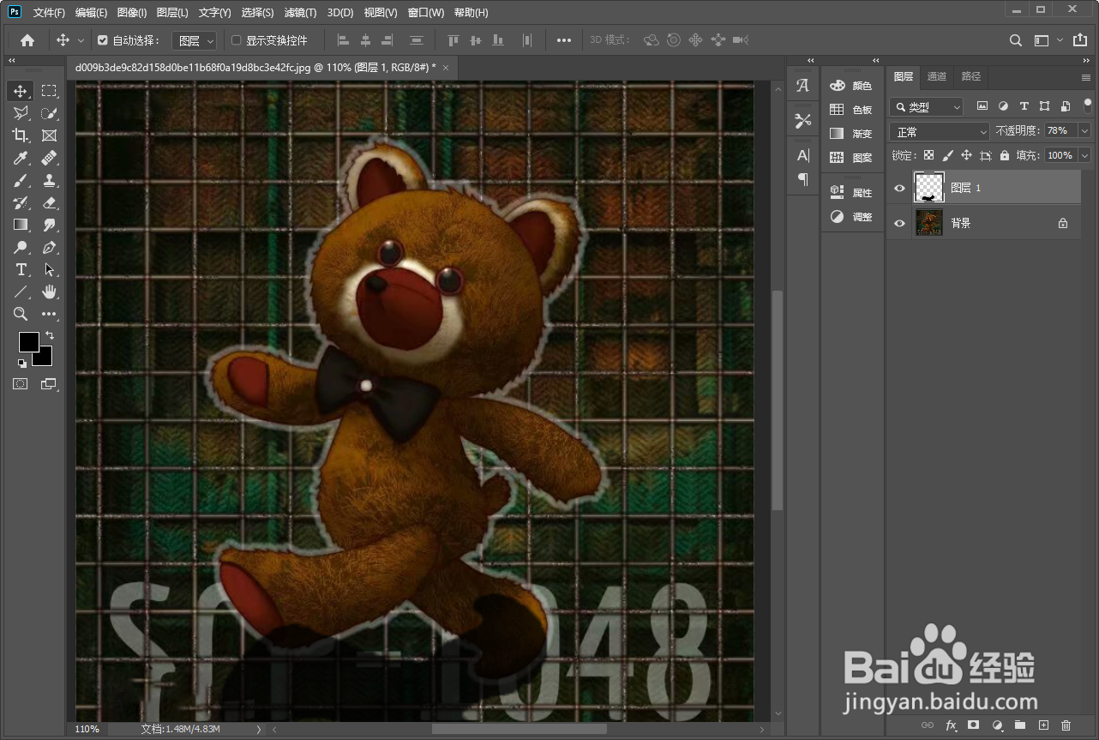Open the blend mode 正常 dropdown
This screenshot has width=1099, height=740.
pos(940,132)
